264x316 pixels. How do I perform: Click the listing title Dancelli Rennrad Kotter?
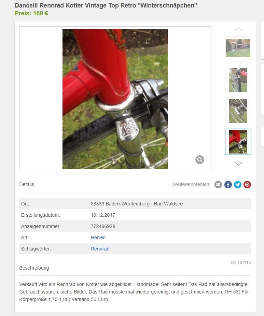106,5
